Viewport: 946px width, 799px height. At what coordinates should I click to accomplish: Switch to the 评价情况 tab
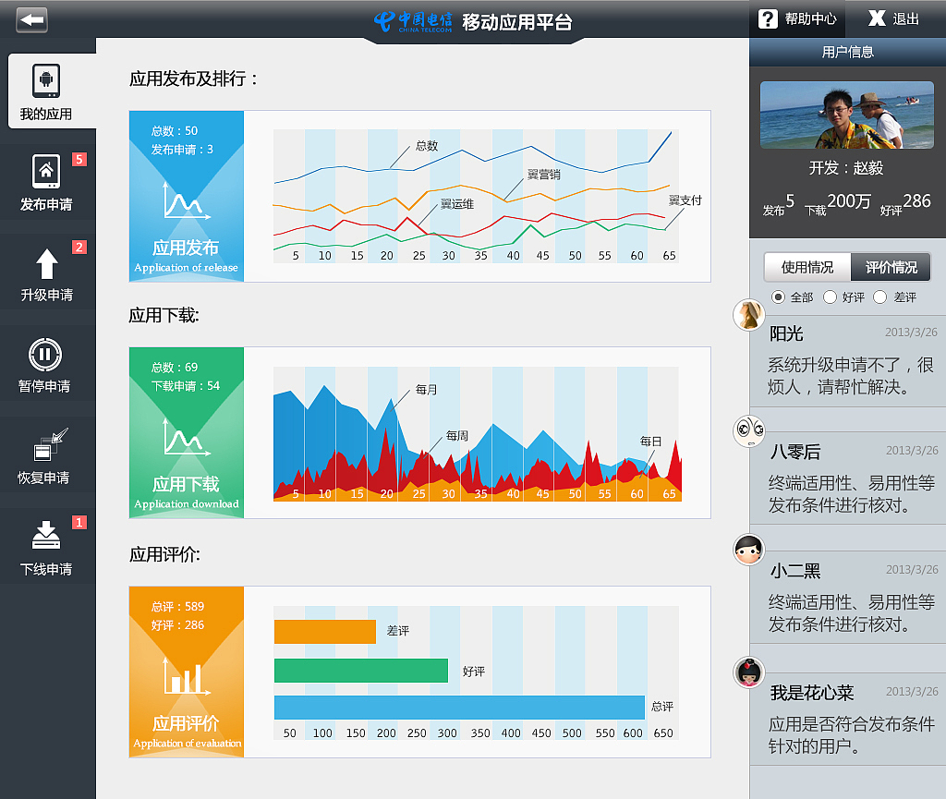[x=891, y=267]
